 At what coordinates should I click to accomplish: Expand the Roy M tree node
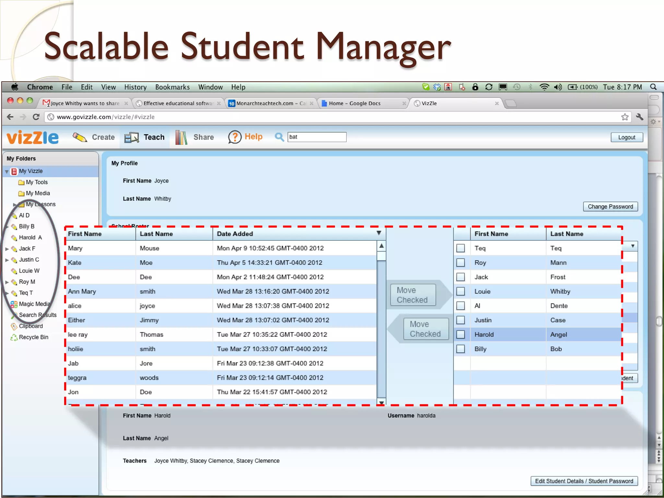point(7,282)
